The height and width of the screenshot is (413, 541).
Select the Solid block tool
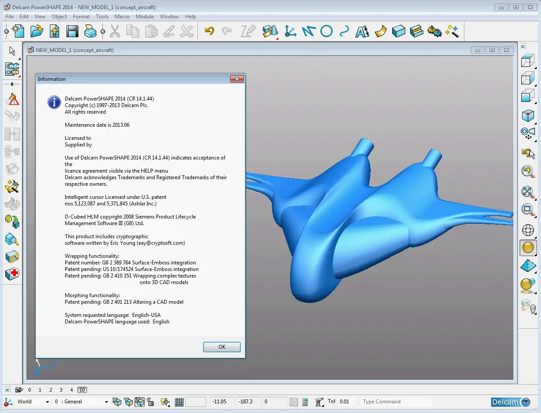tap(398, 31)
